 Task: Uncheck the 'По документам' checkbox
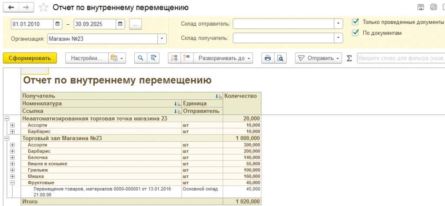coord(356,33)
